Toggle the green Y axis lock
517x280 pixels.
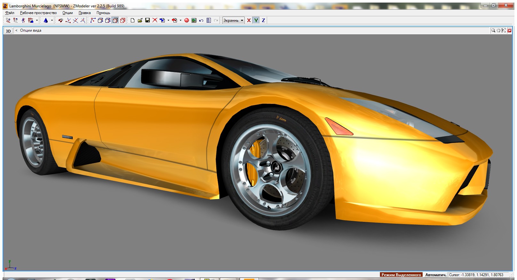pyautogui.click(x=256, y=20)
